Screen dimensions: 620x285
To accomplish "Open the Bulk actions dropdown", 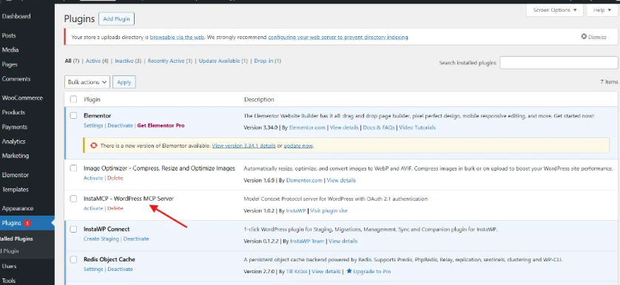I will [x=87, y=82].
